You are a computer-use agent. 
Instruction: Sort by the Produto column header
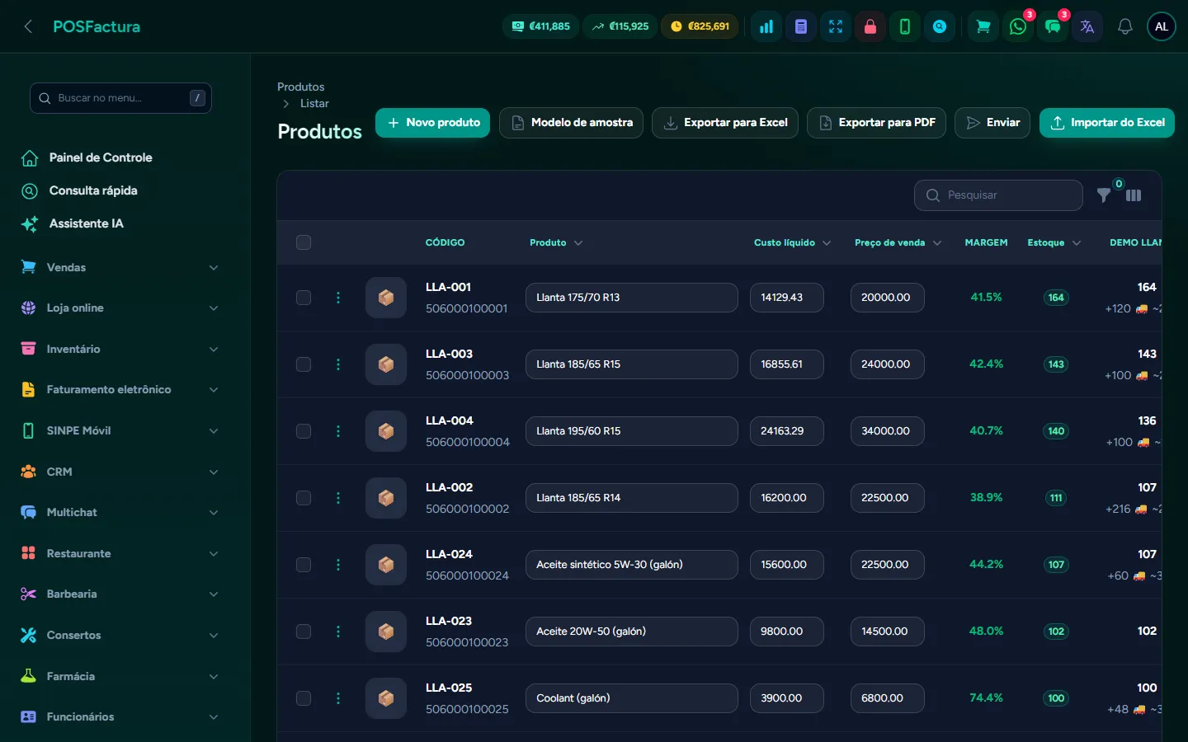[x=556, y=242]
